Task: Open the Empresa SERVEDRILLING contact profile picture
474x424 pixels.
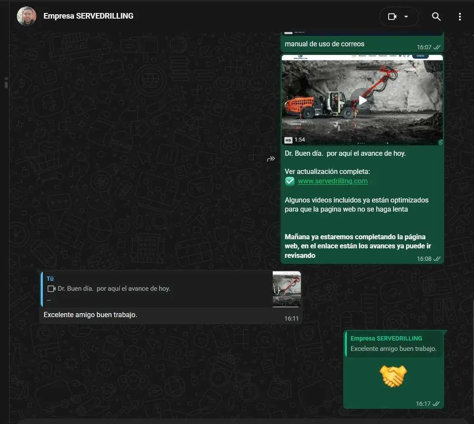Action: 26,16
